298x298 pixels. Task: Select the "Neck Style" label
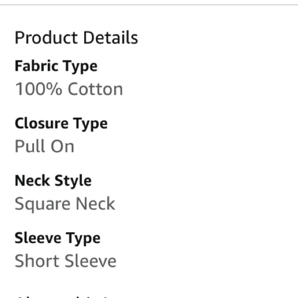point(53,181)
